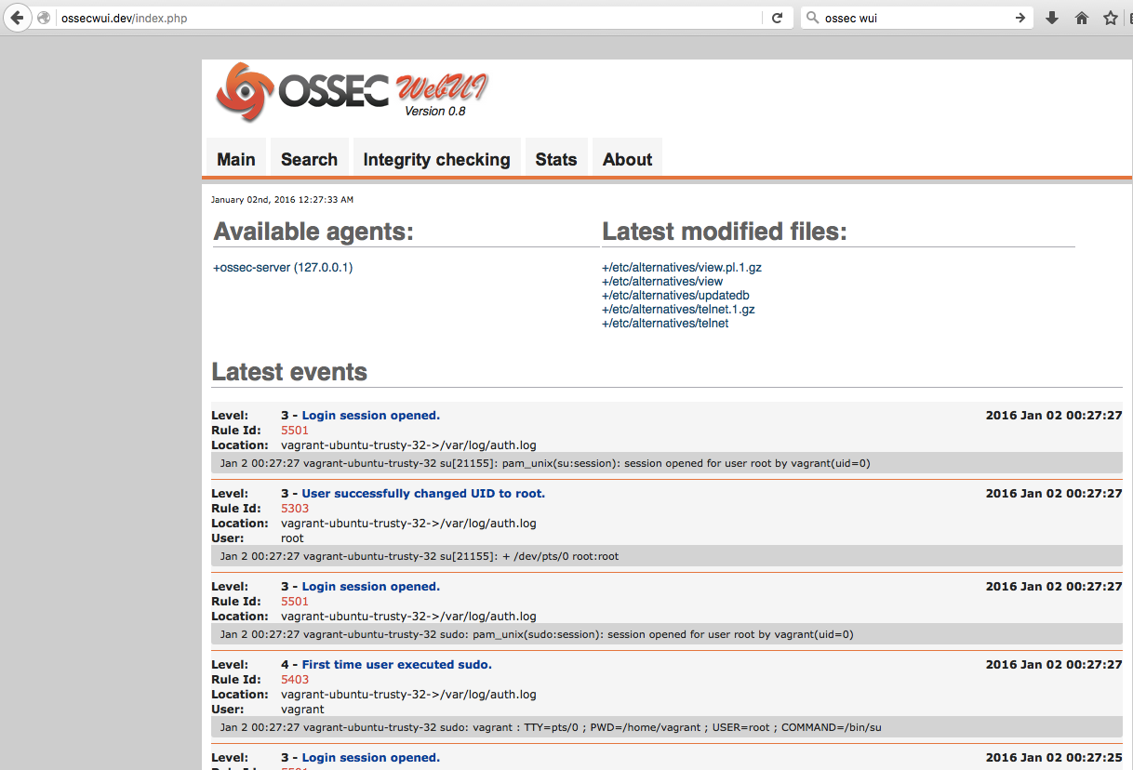Click the OSSEC WebUI logo
Screen dimensions: 1133x770
point(349,92)
